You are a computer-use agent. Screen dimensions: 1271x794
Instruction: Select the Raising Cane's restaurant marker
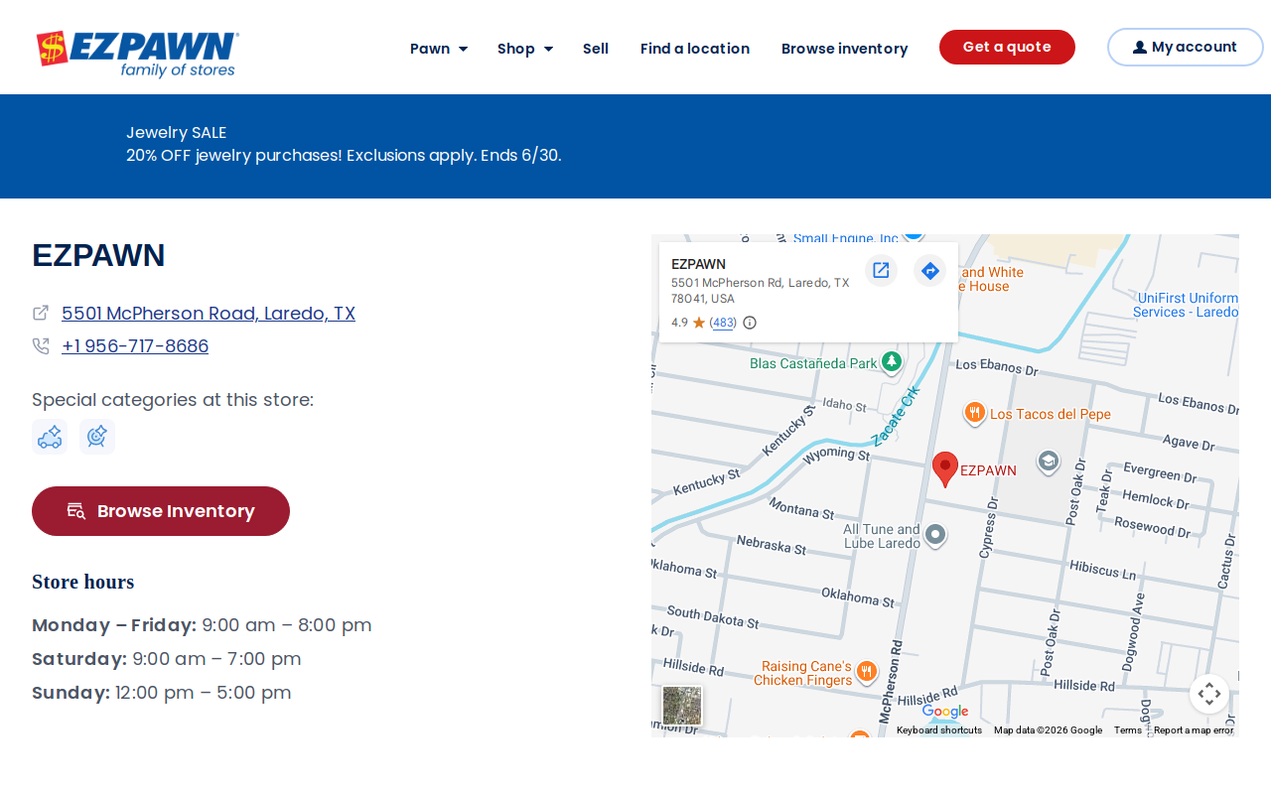pos(866,672)
